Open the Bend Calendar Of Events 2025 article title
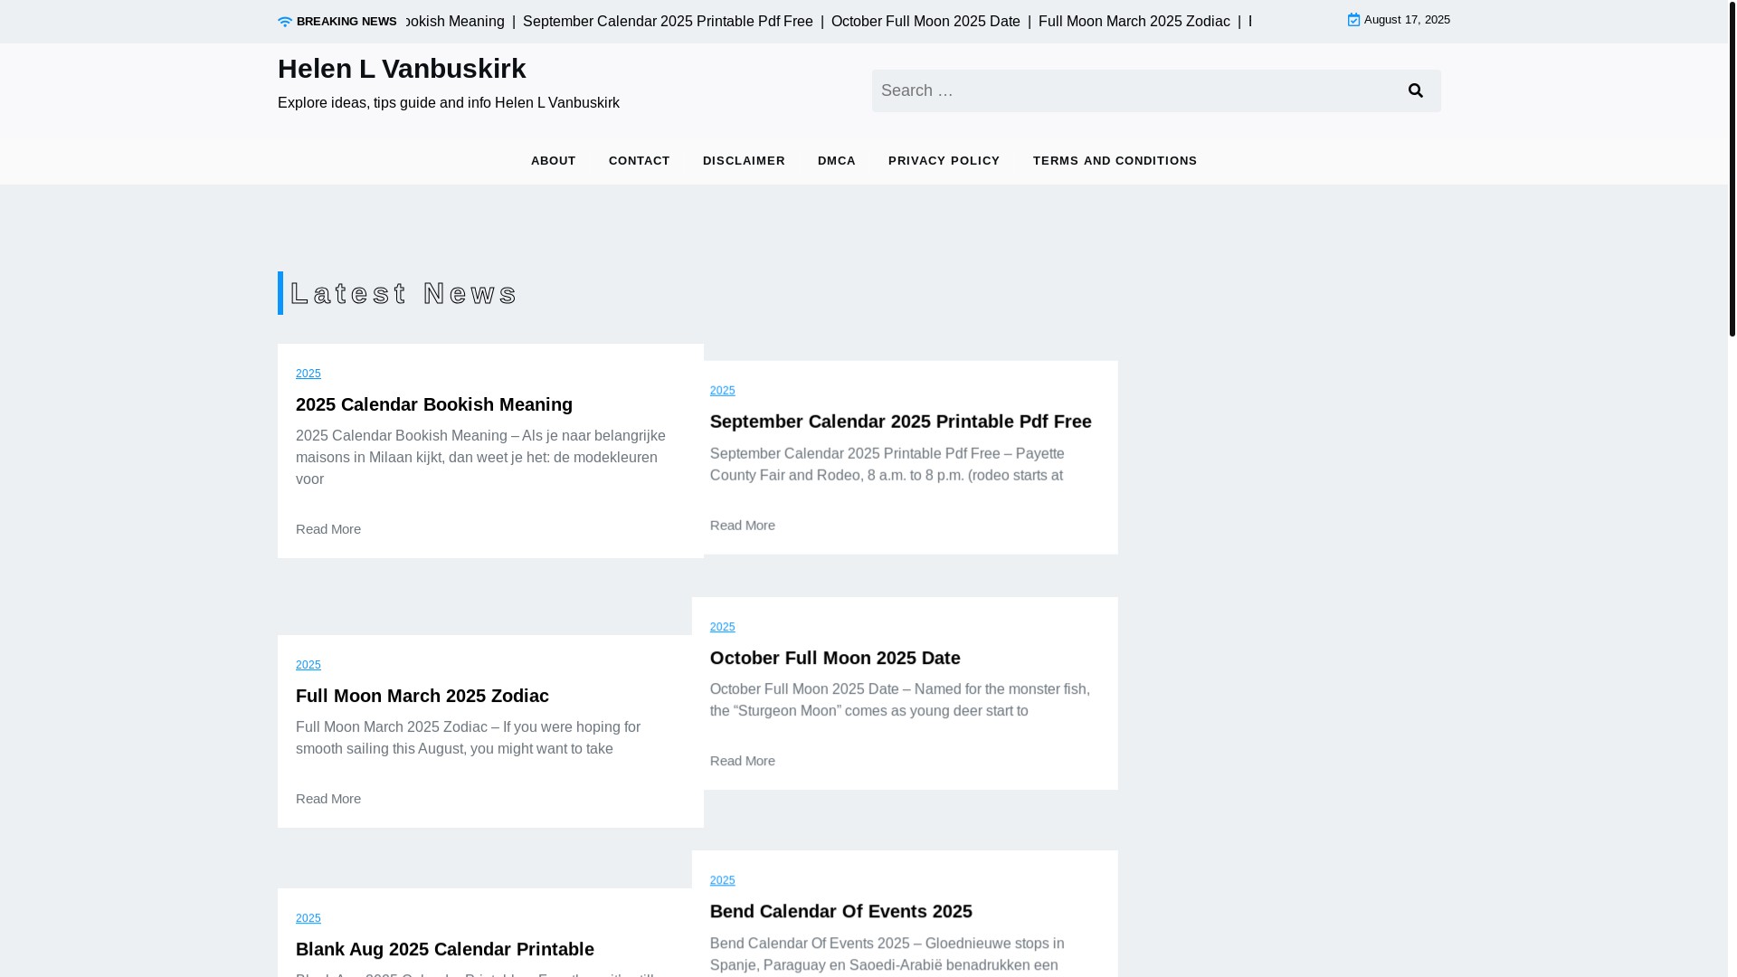 841,911
